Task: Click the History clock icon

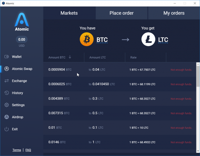Action: pyautogui.click(x=7, y=93)
